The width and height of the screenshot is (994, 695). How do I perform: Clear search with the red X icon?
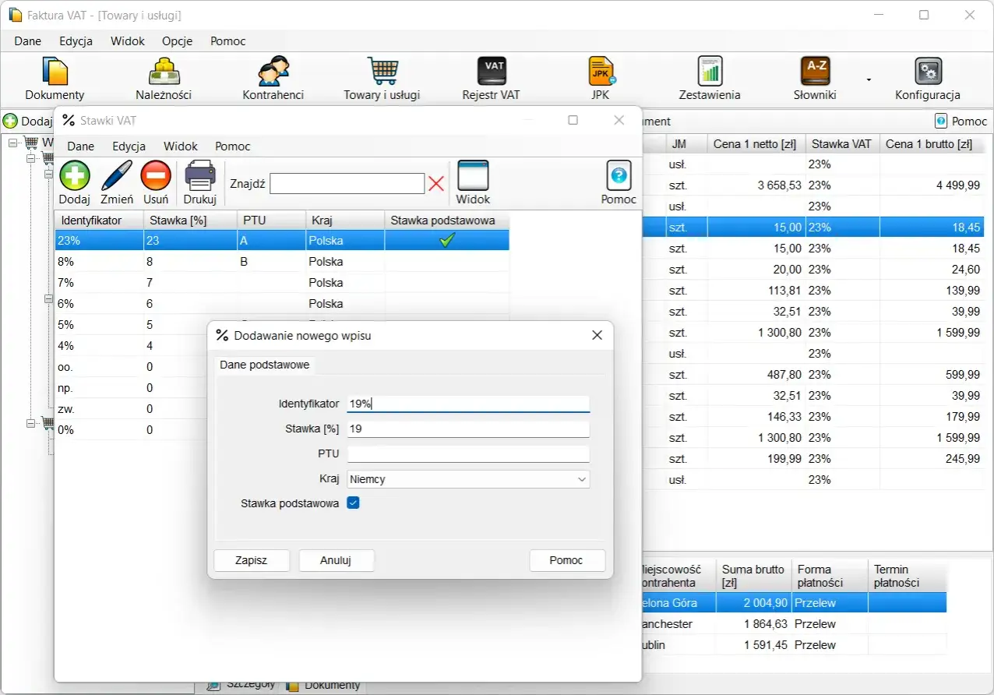point(436,184)
